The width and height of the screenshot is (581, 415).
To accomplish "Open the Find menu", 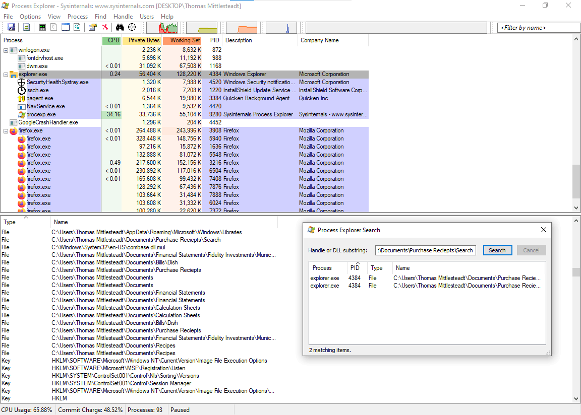I will click(x=100, y=17).
